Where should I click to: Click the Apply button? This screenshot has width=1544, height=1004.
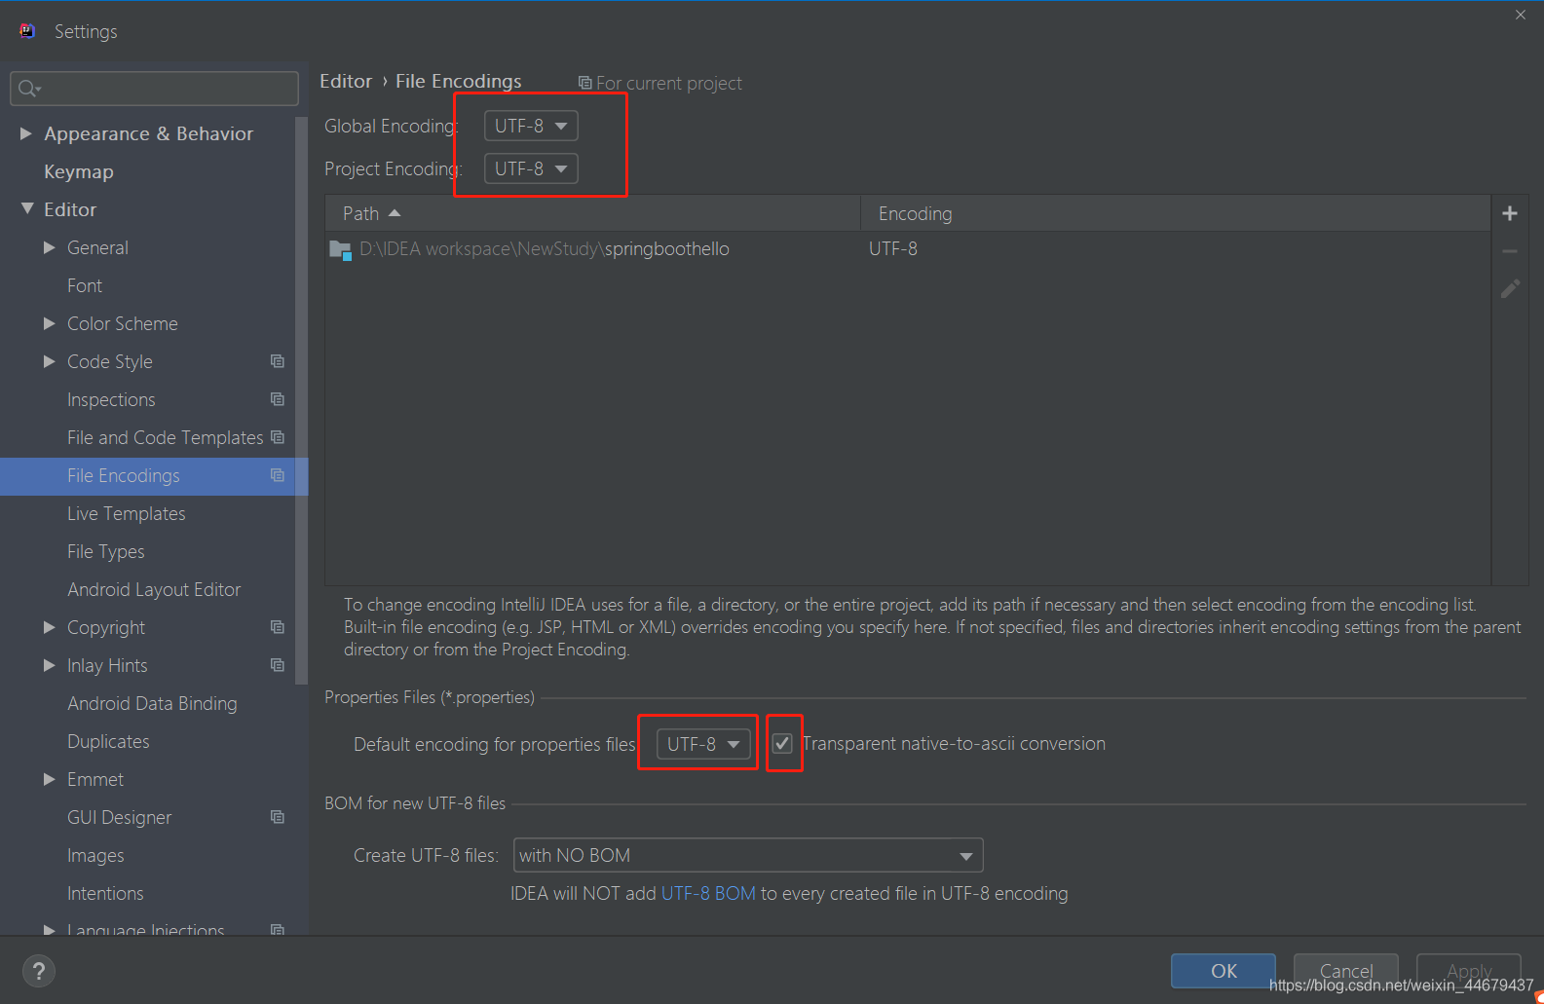(1469, 971)
